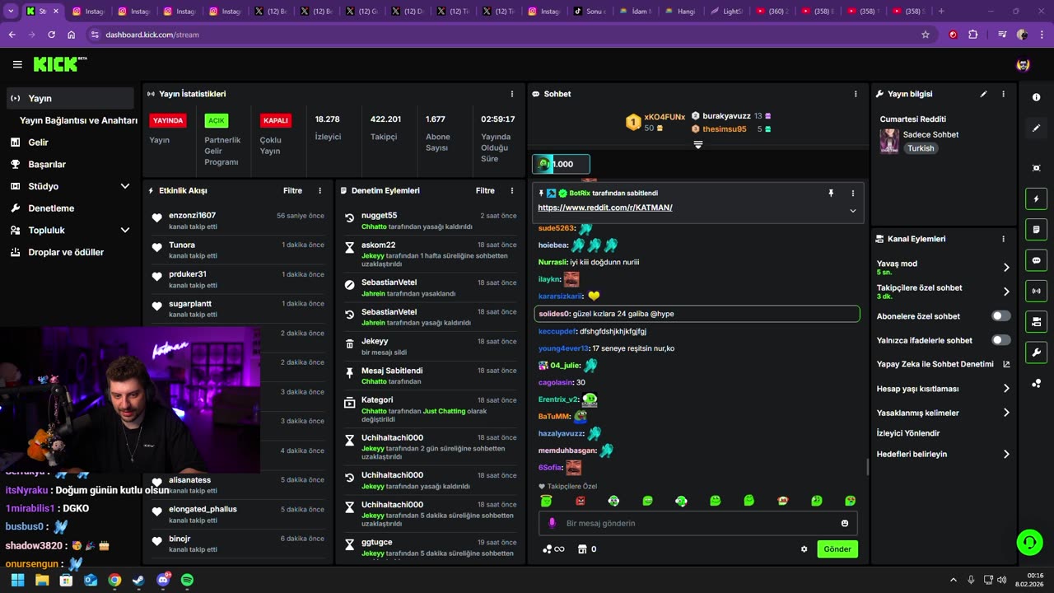Toggle Abonelere özel sohbet switch
Screen dimensions: 1054x593
1001,316
